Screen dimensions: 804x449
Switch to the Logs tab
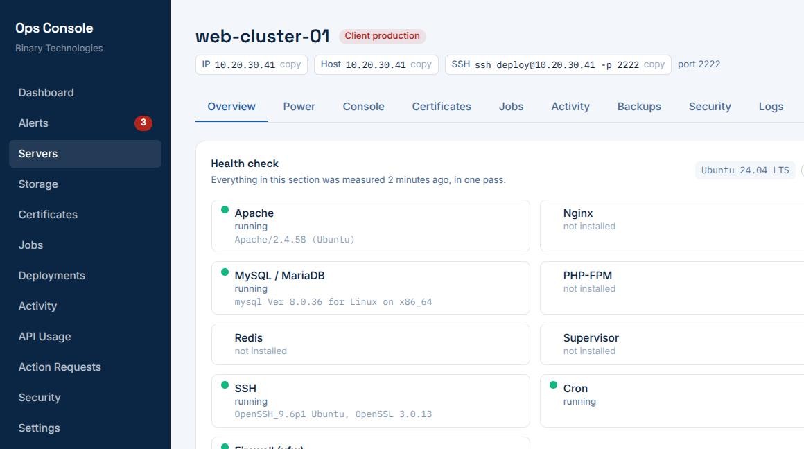pyautogui.click(x=771, y=107)
